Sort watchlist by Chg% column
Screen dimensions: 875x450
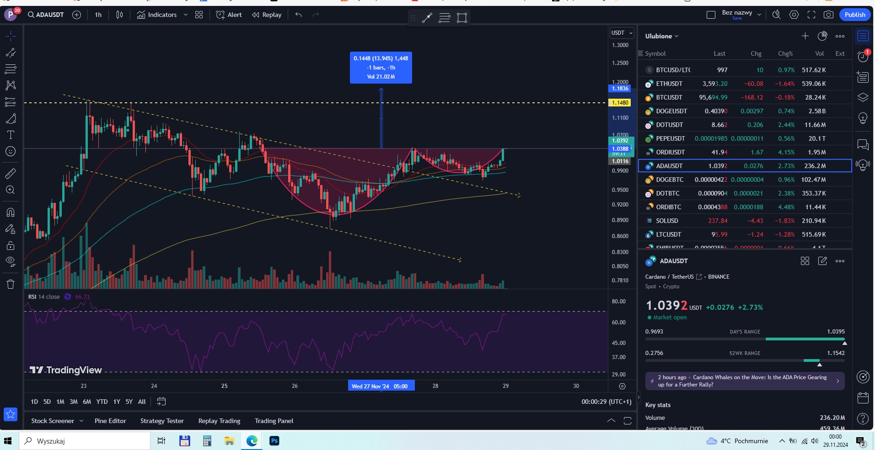(x=785, y=53)
